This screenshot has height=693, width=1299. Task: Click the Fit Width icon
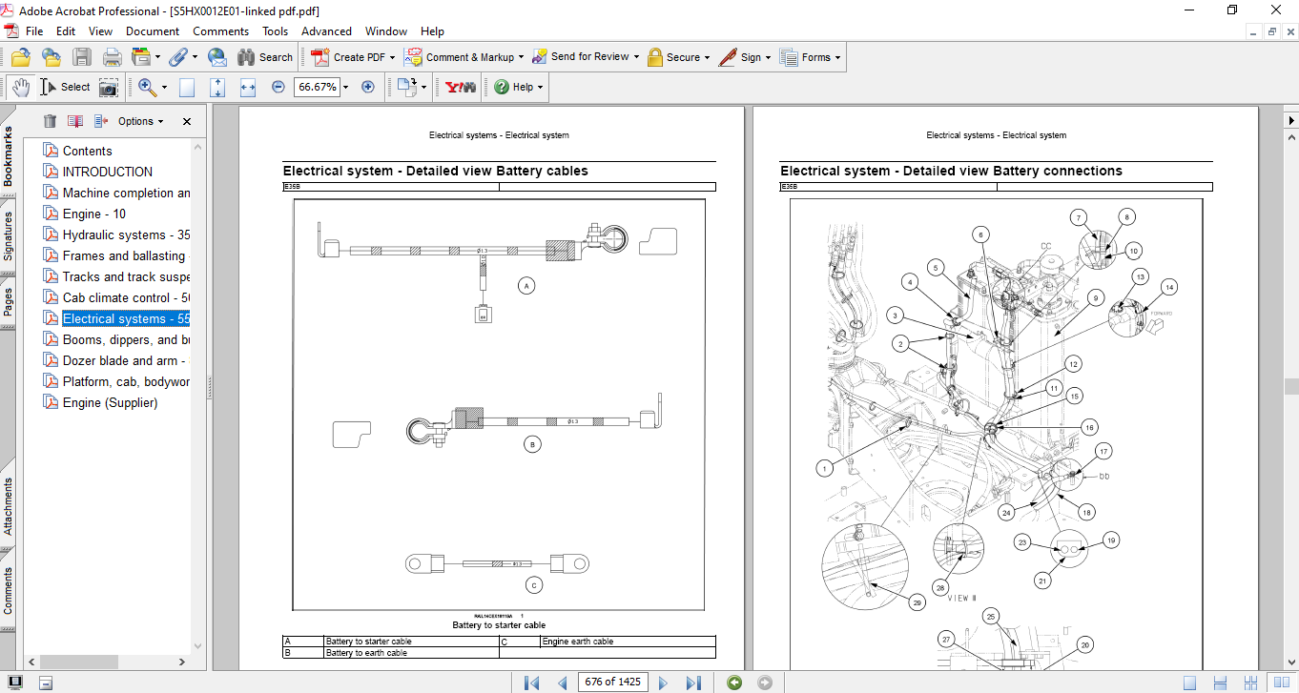(248, 87)
